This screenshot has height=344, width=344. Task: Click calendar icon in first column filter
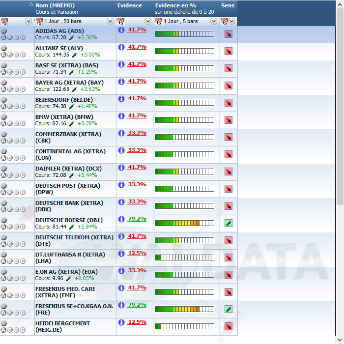click(4, 22)
